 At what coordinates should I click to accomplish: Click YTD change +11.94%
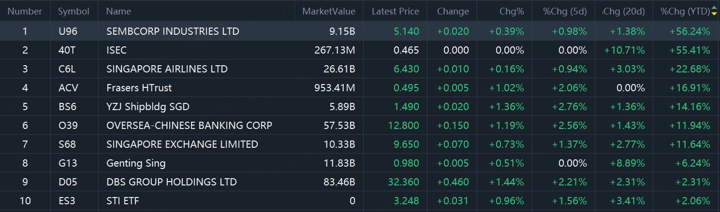(x=690, y=126)
